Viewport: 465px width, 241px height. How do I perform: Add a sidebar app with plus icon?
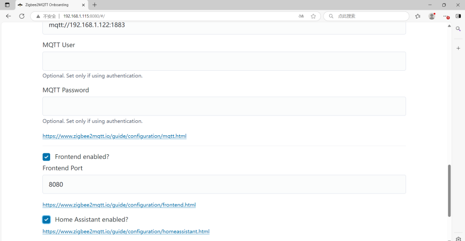(458, 48)
